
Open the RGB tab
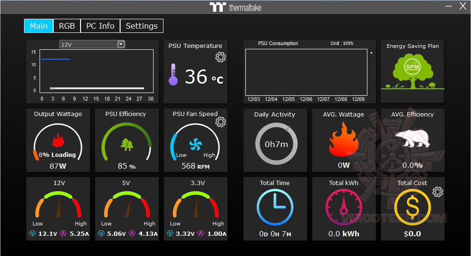[x=67, y=26]
